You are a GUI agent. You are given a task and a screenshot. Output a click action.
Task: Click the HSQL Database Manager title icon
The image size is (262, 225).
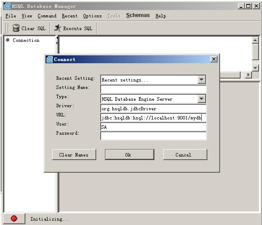tap(7, 6)
